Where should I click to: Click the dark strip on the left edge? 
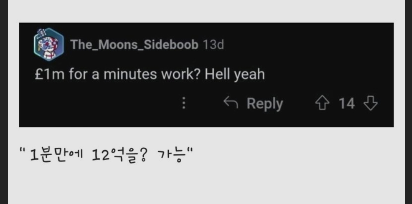[4, 102]
